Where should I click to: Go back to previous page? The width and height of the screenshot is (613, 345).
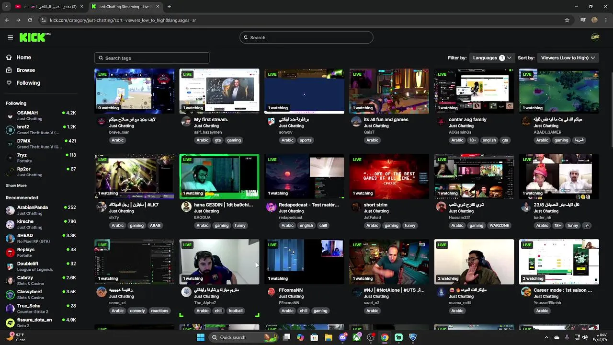coord(7,20)
